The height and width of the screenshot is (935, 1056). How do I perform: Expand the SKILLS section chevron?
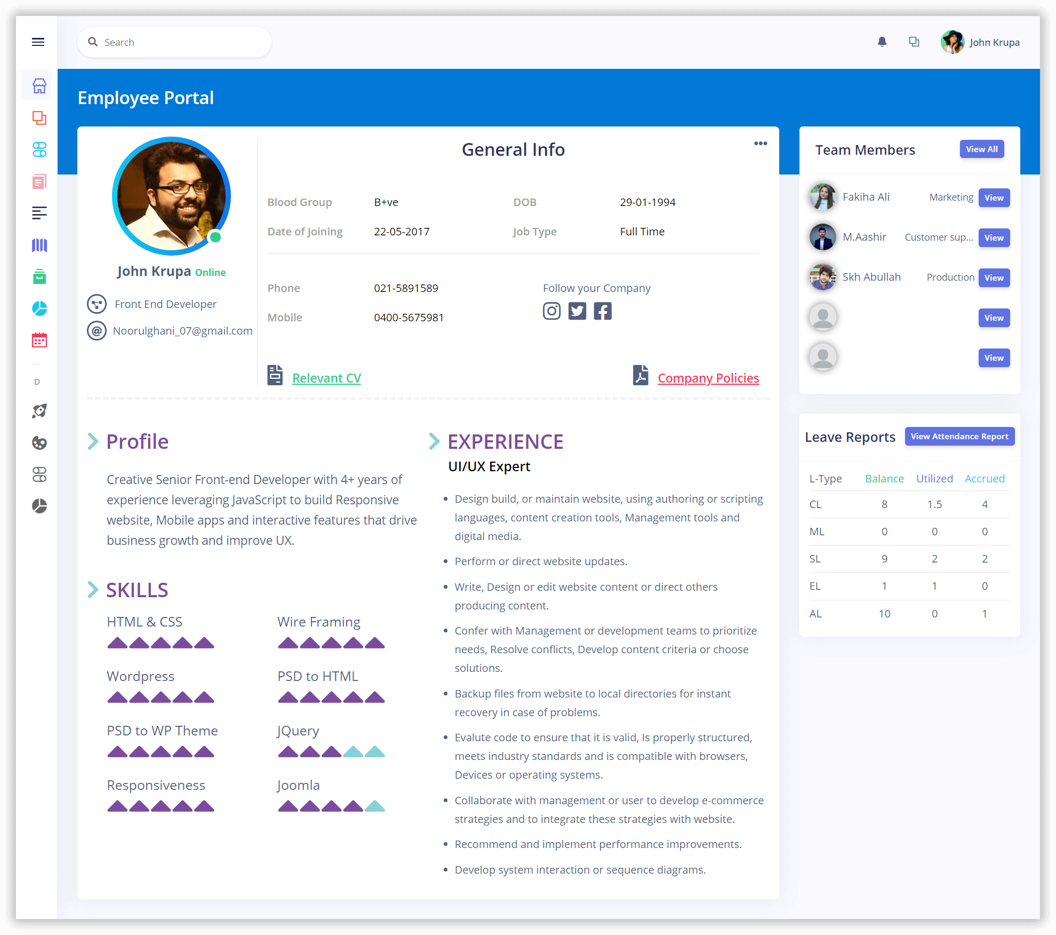(93, 590)
